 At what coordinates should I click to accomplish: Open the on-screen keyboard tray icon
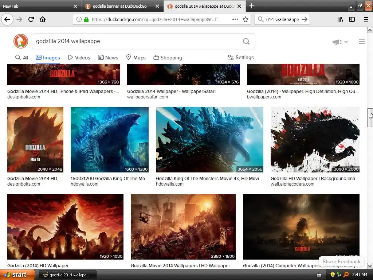point(319,275)
